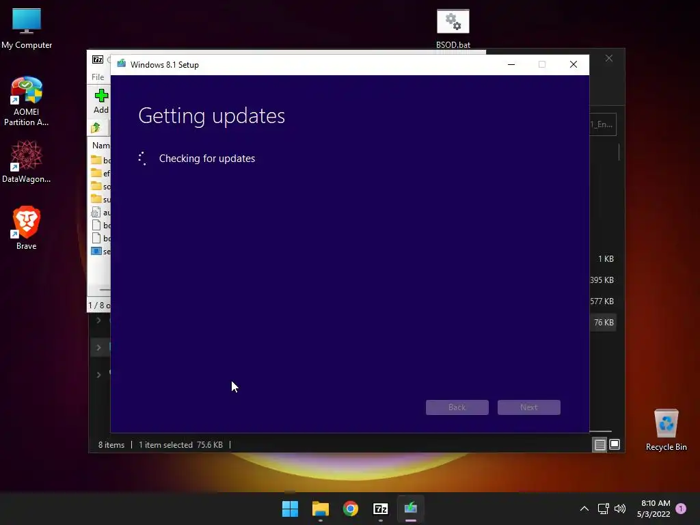Launch Google Chrome from taskbar
This screenshot has height=525, width=700.
click(x=351, y=509)
